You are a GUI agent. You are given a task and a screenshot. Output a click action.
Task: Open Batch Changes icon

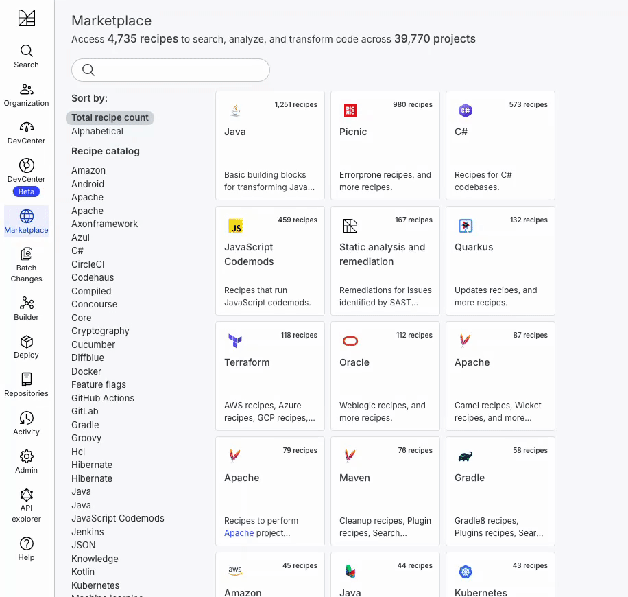click(27, 254)
